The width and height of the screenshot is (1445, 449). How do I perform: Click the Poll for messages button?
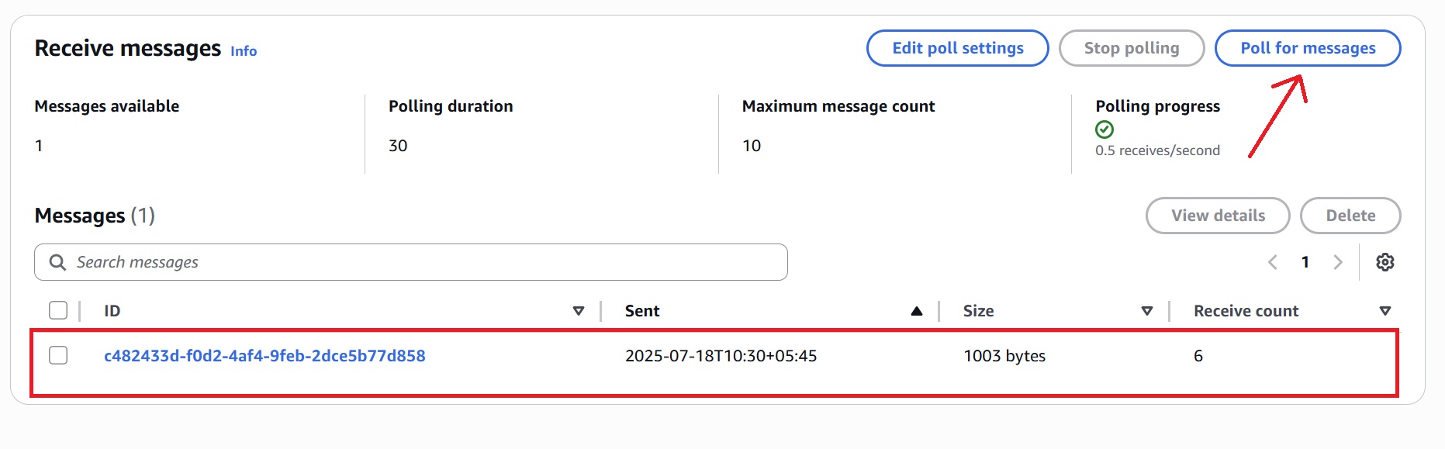[x=1307, y=47]
